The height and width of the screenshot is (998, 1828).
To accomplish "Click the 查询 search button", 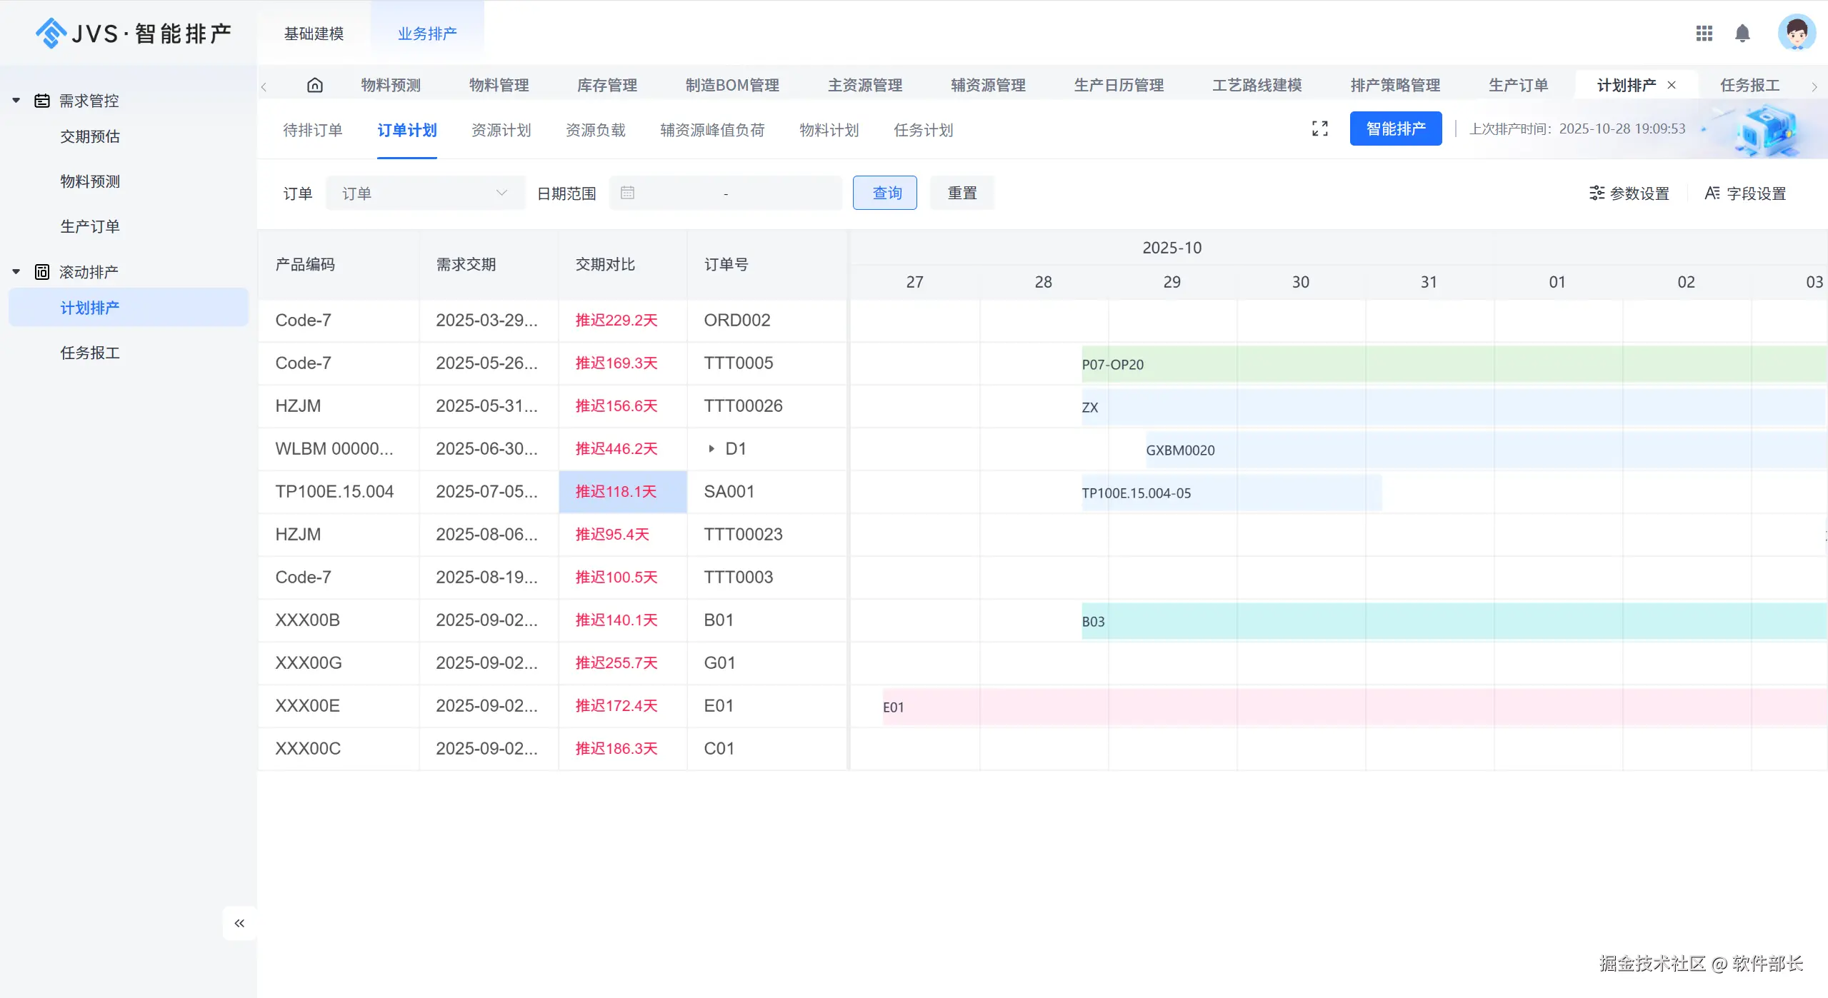I will click(884, 193).
